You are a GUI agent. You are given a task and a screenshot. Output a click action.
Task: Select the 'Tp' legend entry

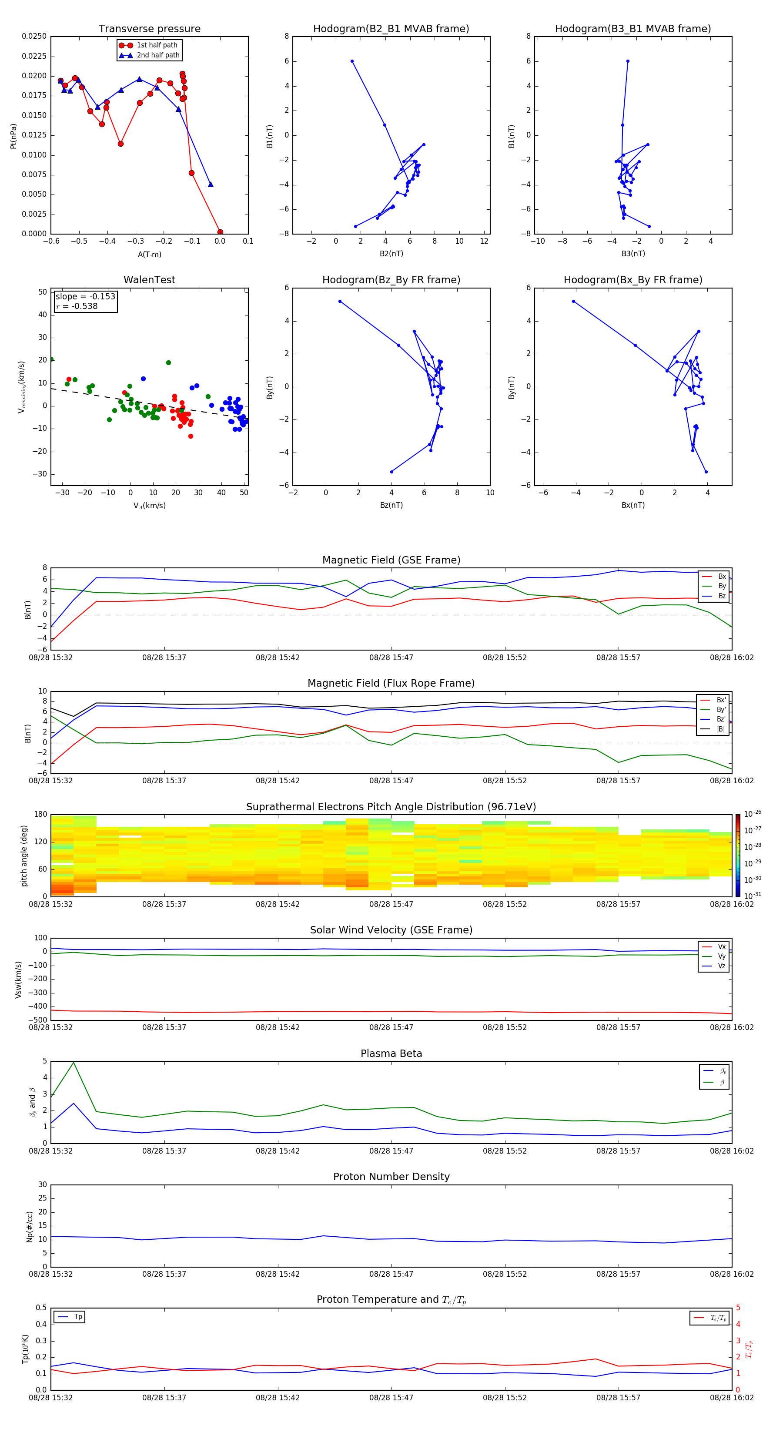pyautogui.click(x=70, y=1317)
